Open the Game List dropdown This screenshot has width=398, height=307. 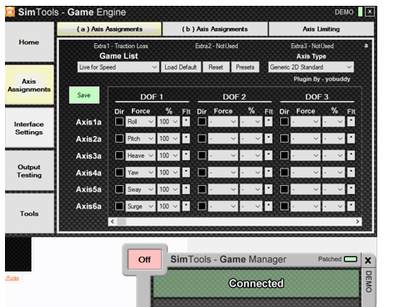point(119,67)
